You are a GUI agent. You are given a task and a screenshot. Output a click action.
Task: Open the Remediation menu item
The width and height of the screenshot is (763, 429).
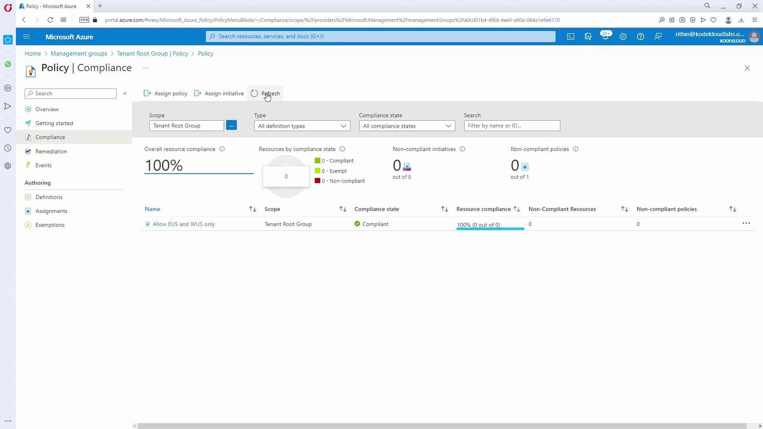[51, 151]
